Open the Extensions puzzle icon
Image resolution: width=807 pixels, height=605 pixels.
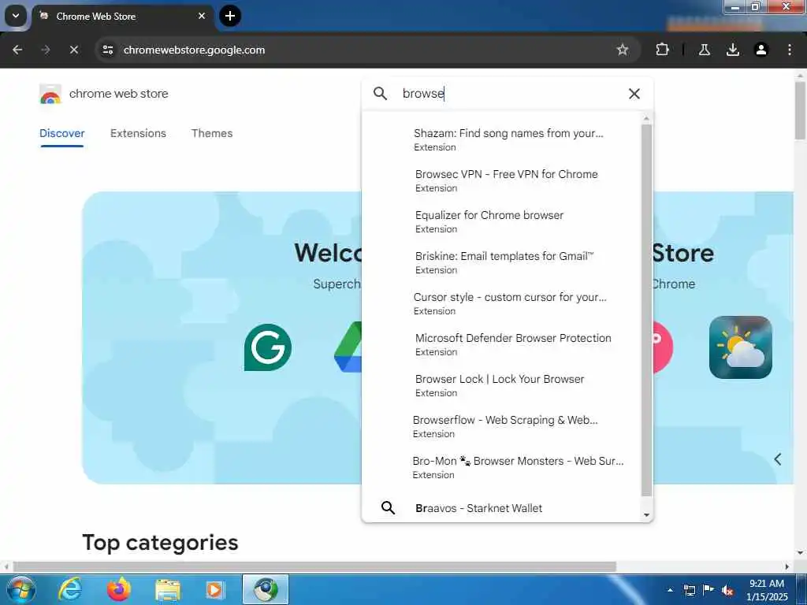point(662,50)
